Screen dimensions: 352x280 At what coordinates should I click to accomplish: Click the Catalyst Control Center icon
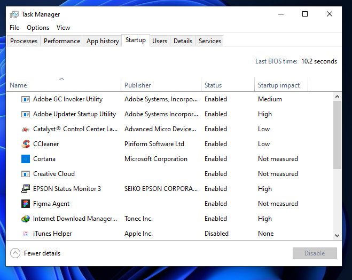[x=26, y=129]
